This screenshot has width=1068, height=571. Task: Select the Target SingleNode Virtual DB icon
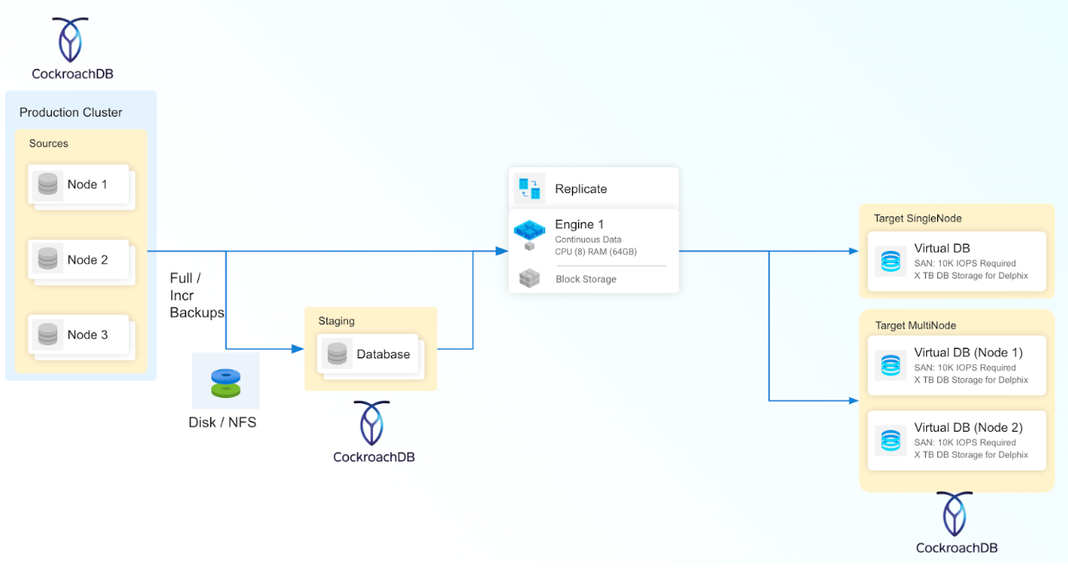tap(891, 260)
